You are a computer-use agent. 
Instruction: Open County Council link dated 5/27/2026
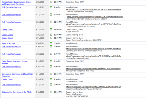click(x=7, y=30)
